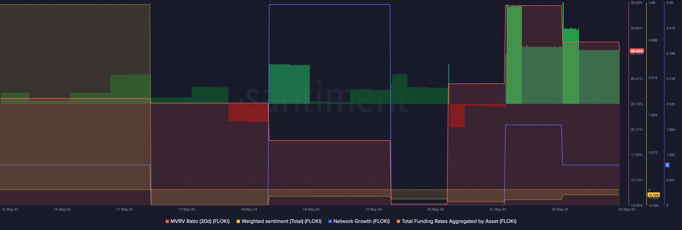Viewport: 682px width, 230px height.
Task: Click the 3.156 network growth axis value
Action: click(x=671, y=79)
